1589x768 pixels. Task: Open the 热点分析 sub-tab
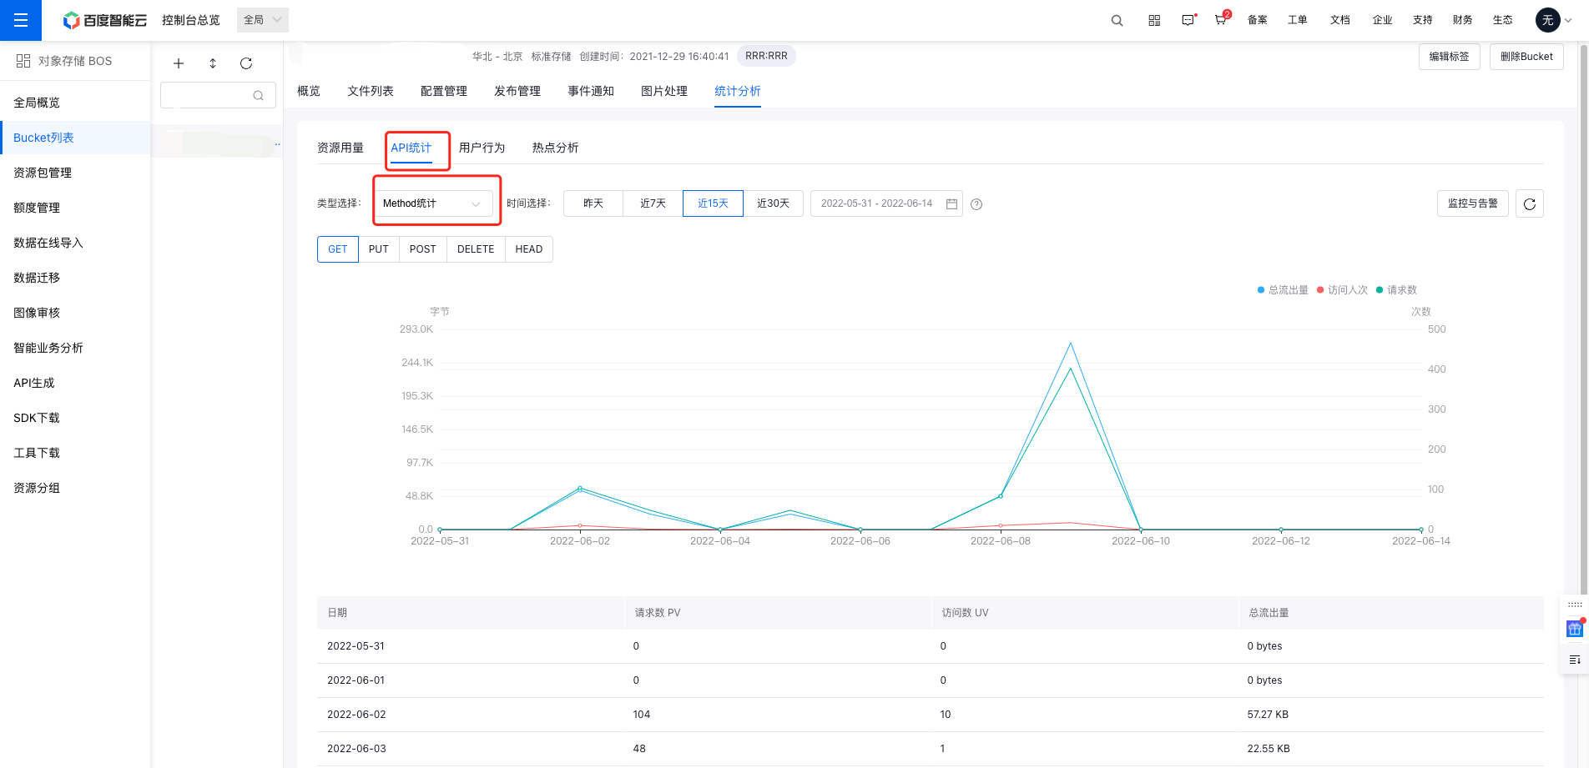(556, 148)
